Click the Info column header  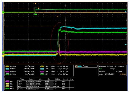coord(71,79)
